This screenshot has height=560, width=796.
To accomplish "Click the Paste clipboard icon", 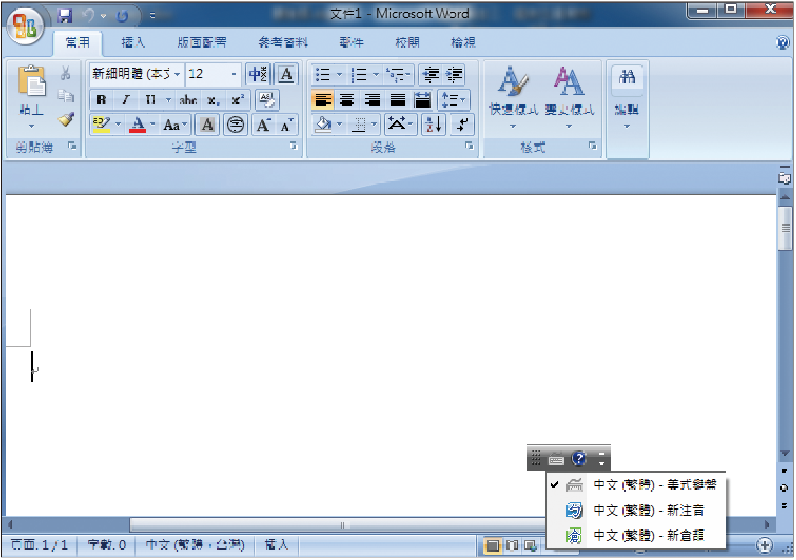I will (x=31, y=81).
